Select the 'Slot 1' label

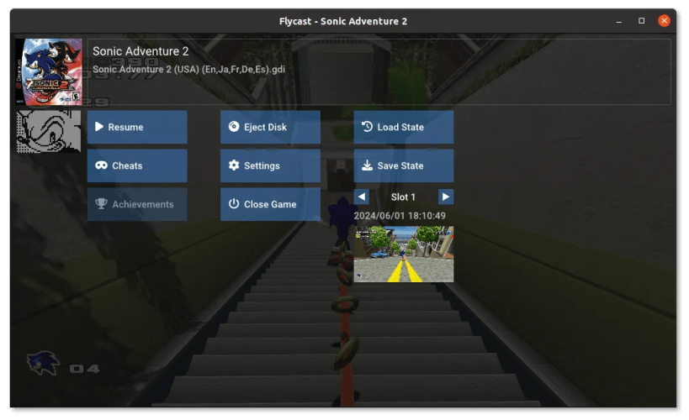click(403, 197)
